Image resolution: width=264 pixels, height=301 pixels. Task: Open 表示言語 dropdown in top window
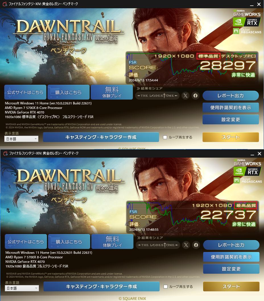(21, 139)
